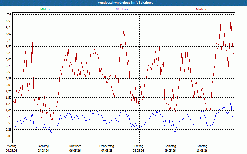Click the 3,75 y-axis value
This screenshot has width=247, height=154.
click(9, 40)
